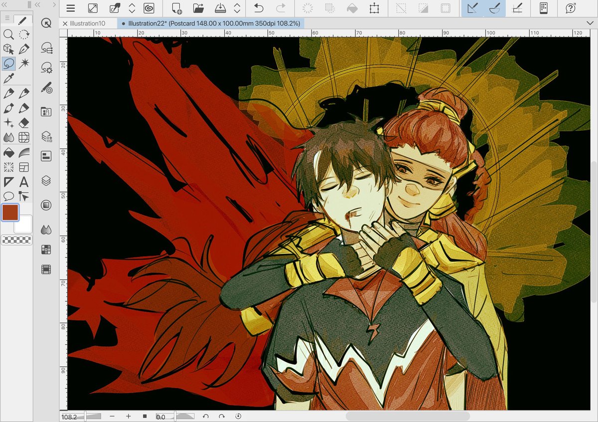Open the help question mark icon

coord(571,8)
